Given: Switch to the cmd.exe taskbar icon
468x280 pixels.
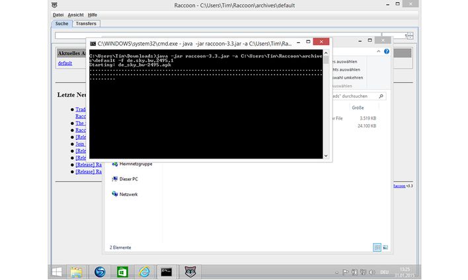Looking at the screenshot, I should point(167,272).
